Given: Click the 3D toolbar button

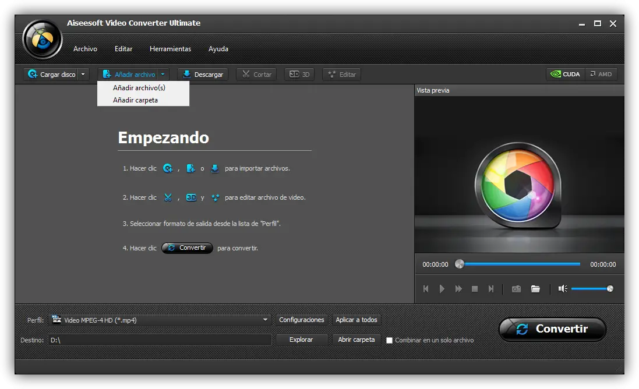Looking at the screenshot, I should click(x=299, y=75).
